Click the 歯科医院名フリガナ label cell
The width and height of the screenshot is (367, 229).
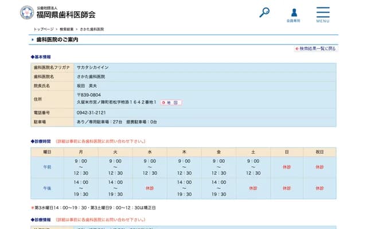coord(52,68)
